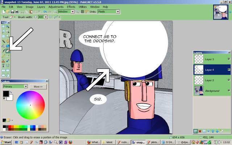Screen dimensions: 232x145
Task: Add a new layer in the Layers panel
Action: tap(195, 131)
